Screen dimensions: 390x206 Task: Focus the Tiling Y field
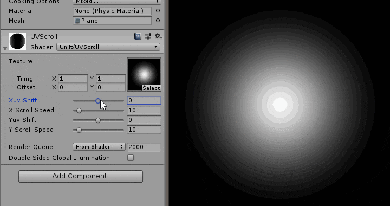[110, 79]
